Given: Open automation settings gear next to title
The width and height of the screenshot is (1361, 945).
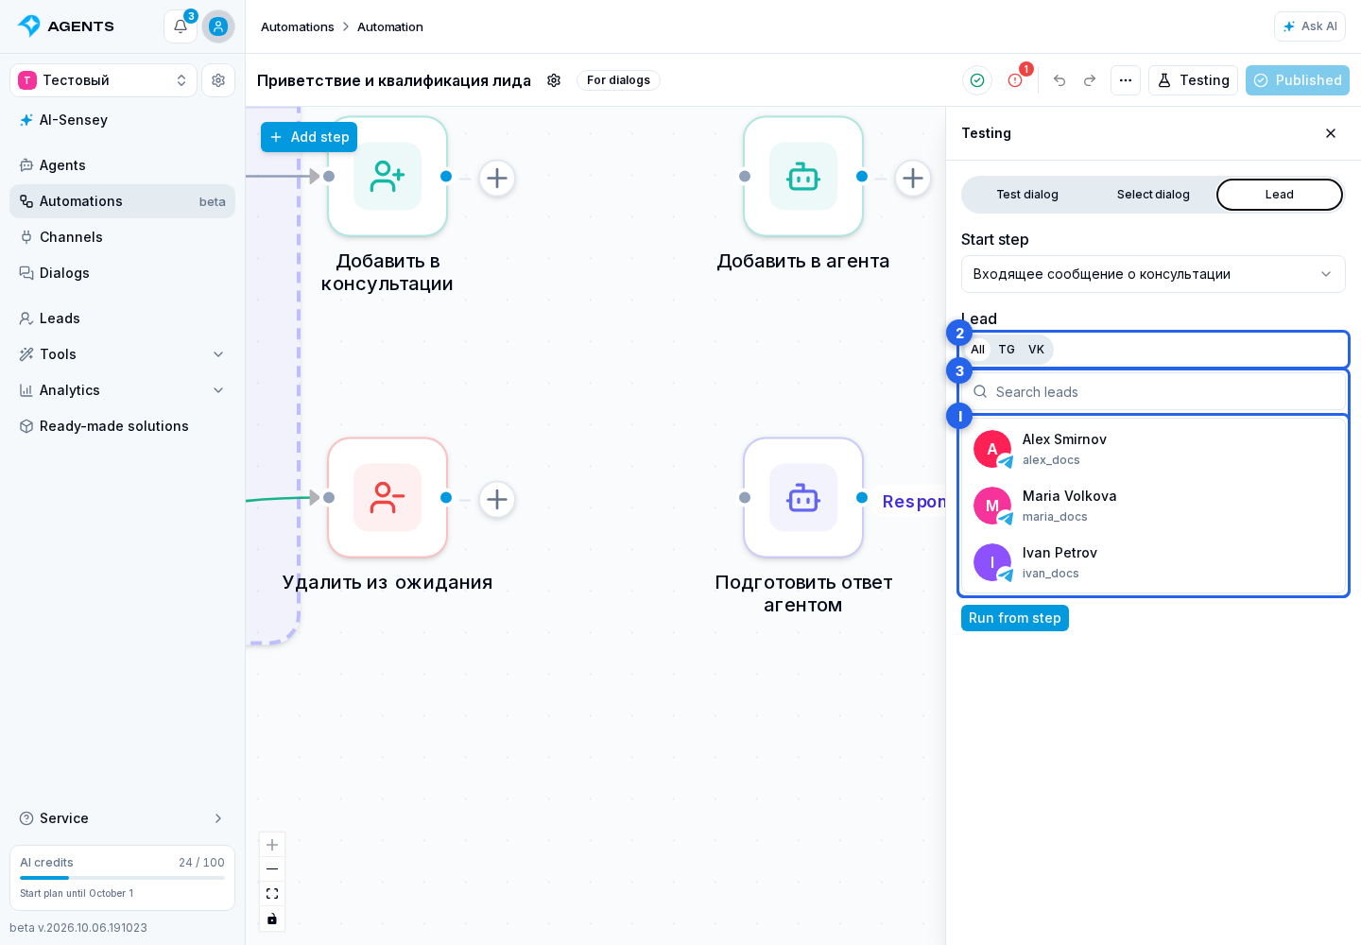Looking at the screenshot, I should pos(554,80).
